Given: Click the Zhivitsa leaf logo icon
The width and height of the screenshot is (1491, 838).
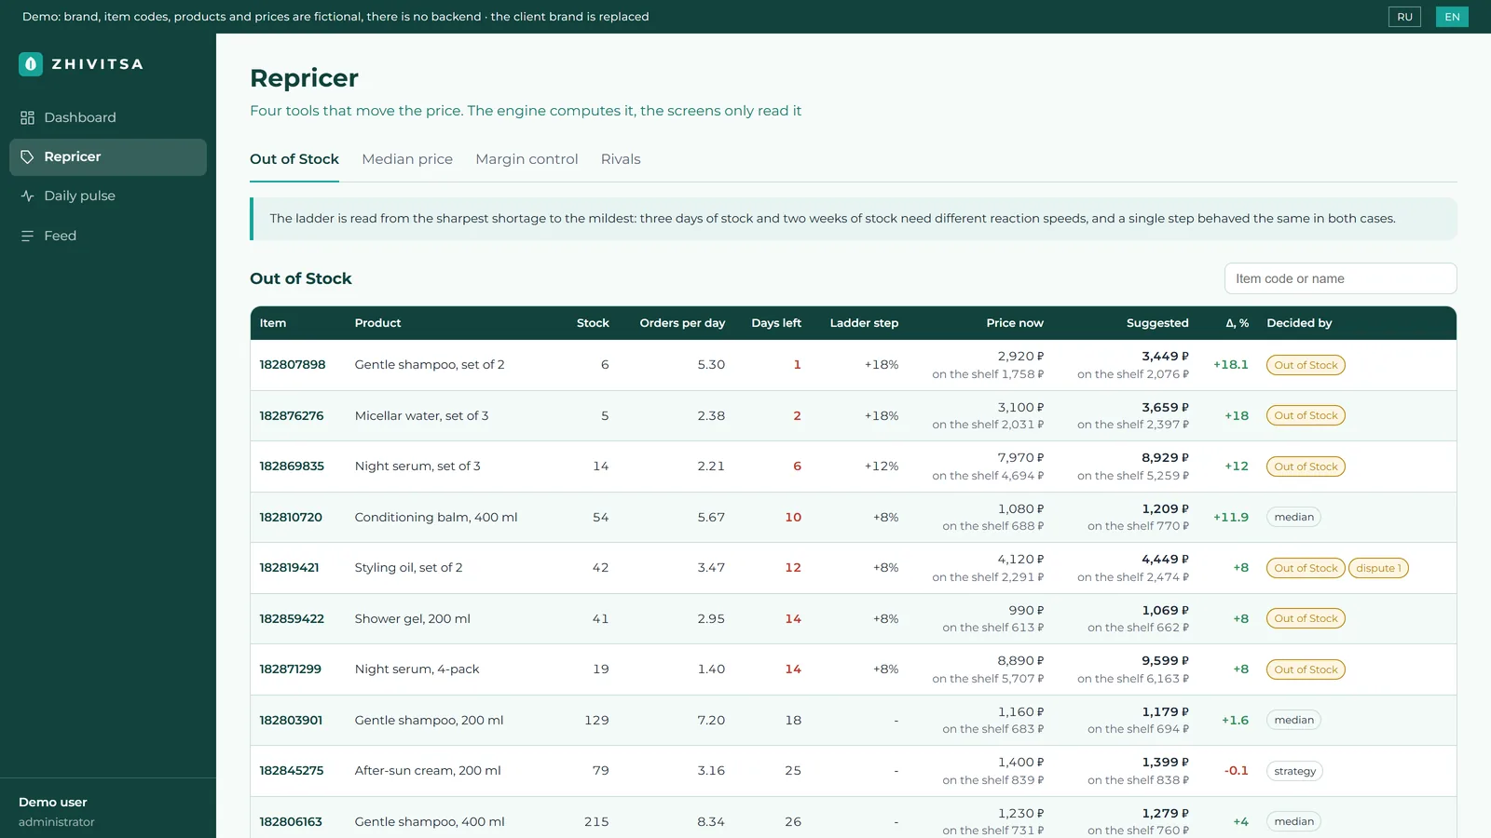Looking at the screenshot, I should click(31, 64).
